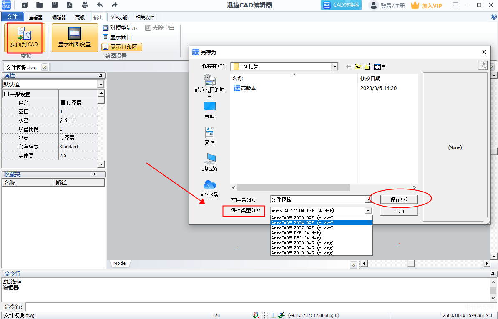Close the 文件模板.dwg document tab
Screen dimensions: 498x319
[x=45, y=67]
